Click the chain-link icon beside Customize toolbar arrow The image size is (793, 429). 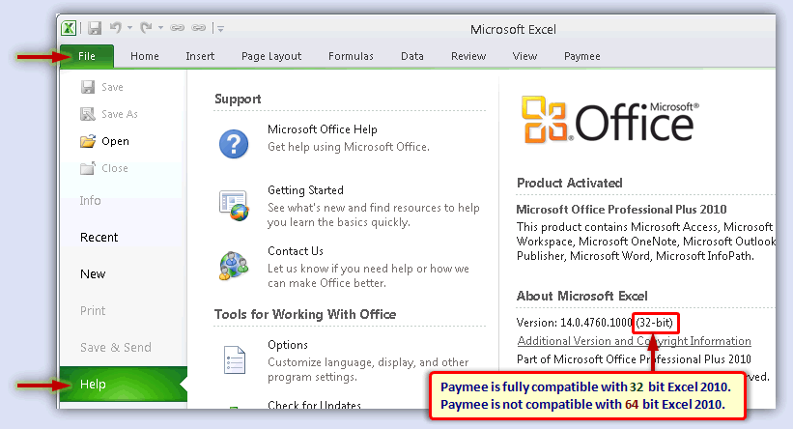point(199,28)
